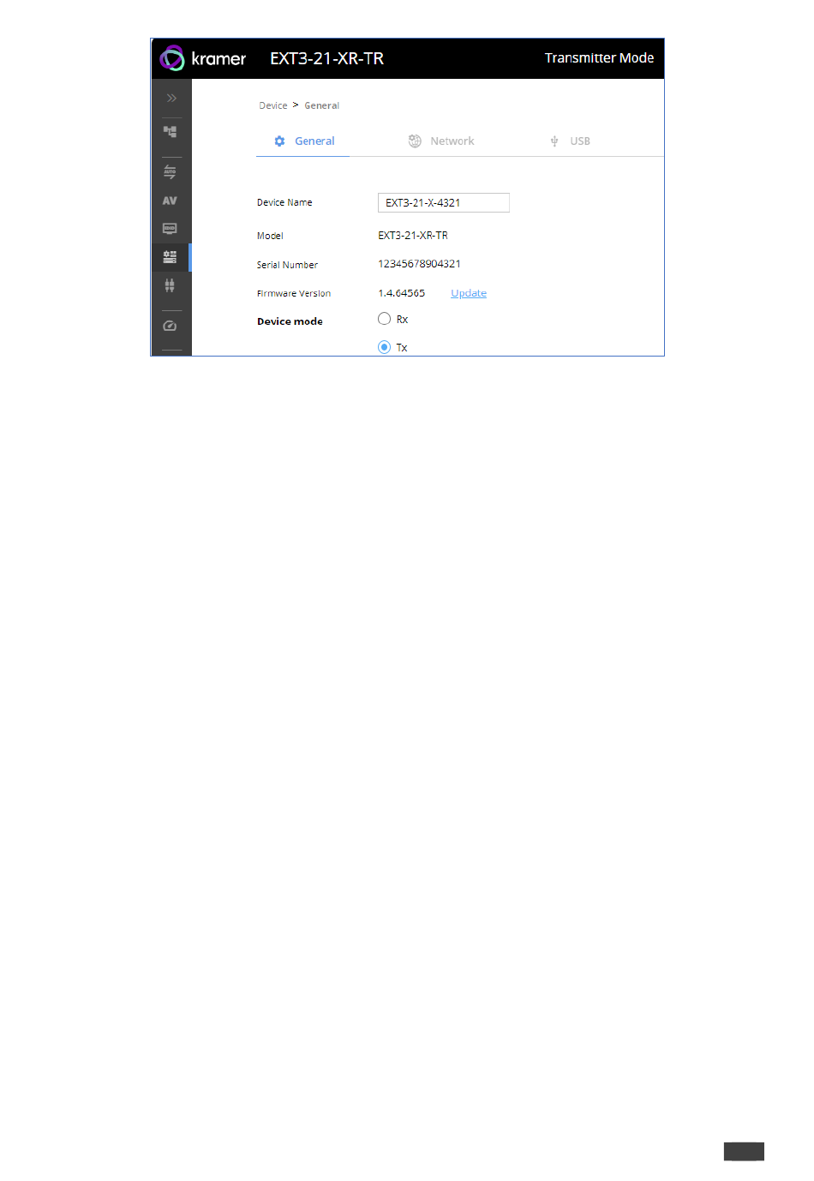The image size is (814, 1181).
Task: Click the USB plug icon
Action: 554,141
